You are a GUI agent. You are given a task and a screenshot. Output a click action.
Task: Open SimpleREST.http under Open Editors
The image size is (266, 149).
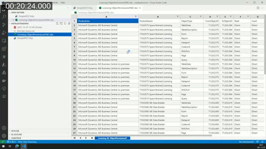[x=26, y=16]
